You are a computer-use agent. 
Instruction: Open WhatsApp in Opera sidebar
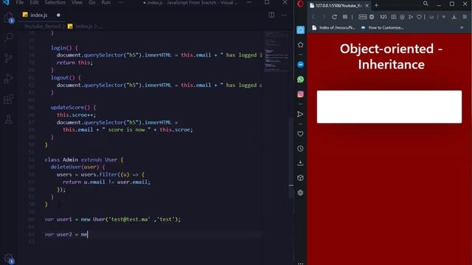[x=300, y=79]
